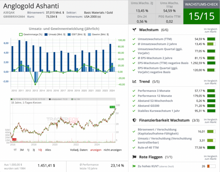Click the PEG Ratio TTM tile
The width and height of the screenshot is (220, 172).
point(169,18)
